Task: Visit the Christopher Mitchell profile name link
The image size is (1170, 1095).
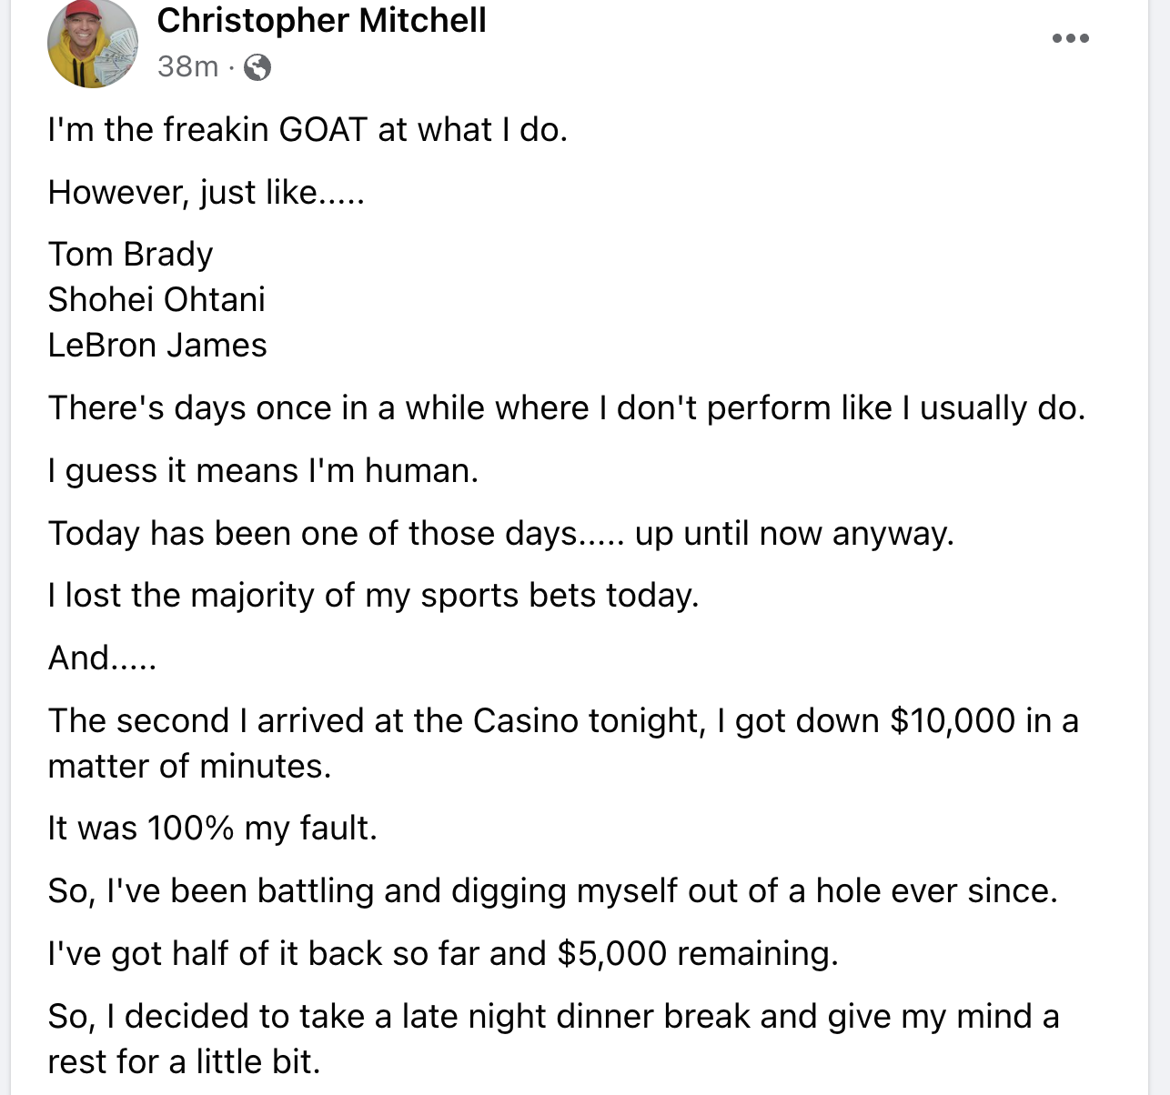Action: tap(321, 20)
